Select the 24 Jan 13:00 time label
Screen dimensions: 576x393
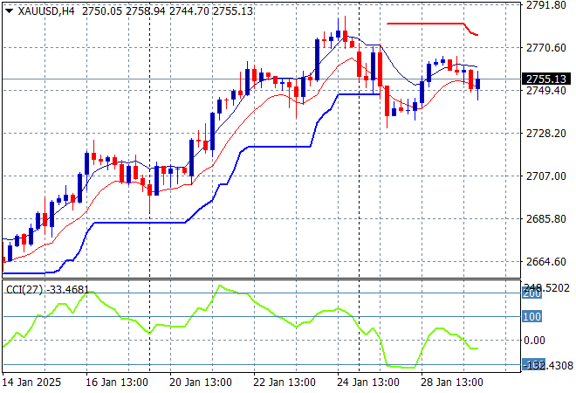pos(368,383)
